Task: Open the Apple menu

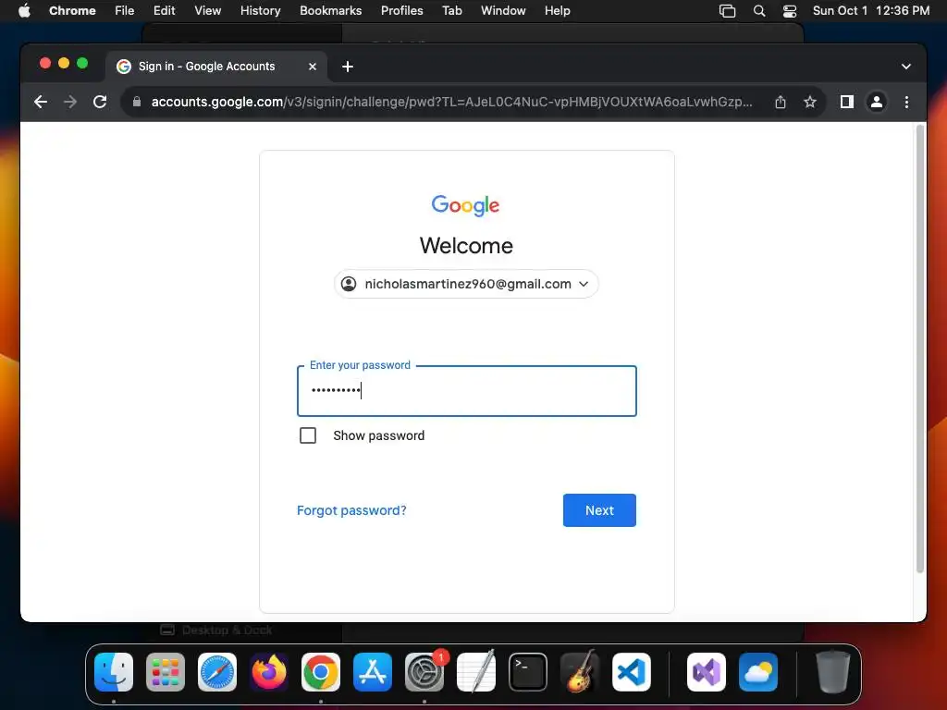Action: pyautogui.click(x=24, y=11)
